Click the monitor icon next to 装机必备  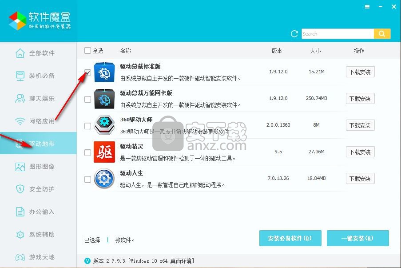[x=20, y=76]
